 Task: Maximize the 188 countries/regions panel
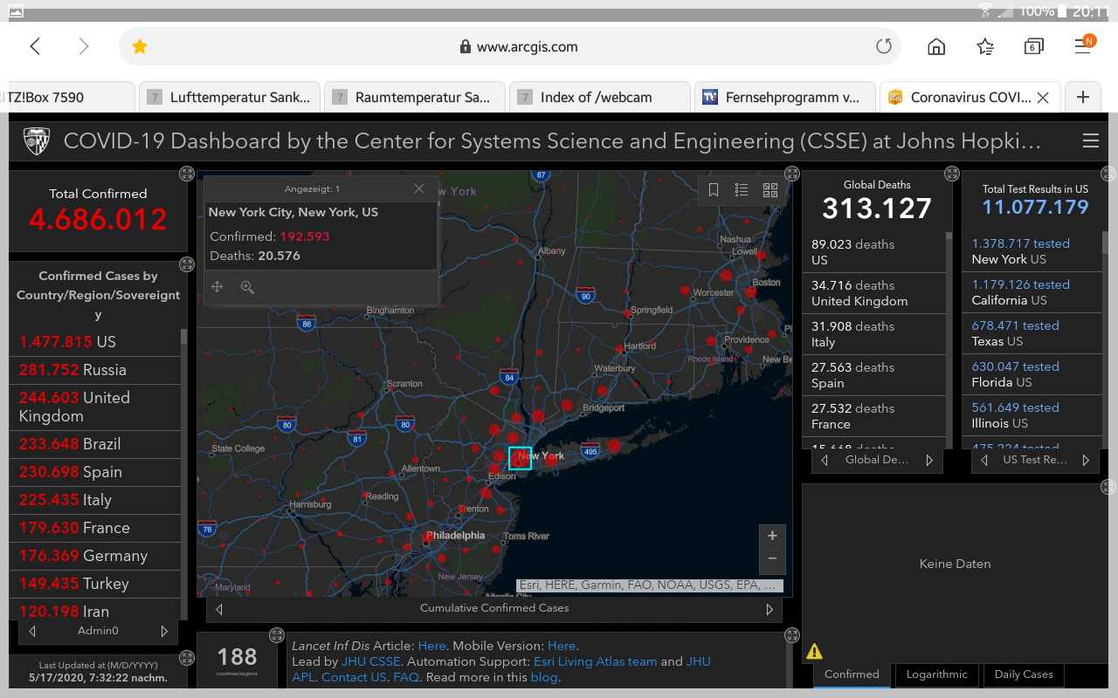click(x=277, y=635)
